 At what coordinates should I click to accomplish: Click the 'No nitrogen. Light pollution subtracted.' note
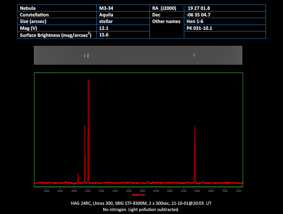[x=141, y=210]
